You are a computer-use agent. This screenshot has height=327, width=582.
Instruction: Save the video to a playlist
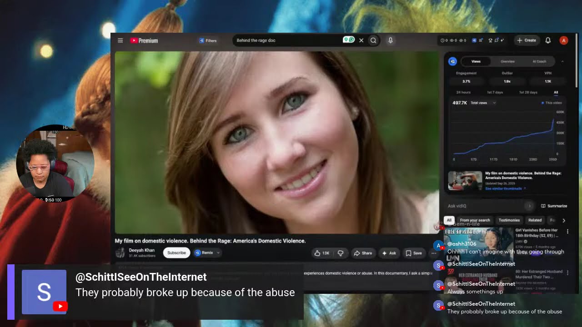coord(414,253)
